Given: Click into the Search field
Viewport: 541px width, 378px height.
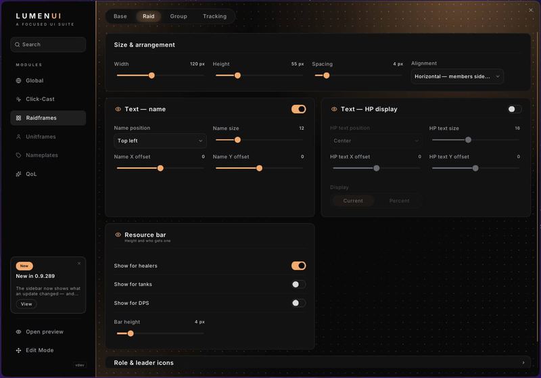Looking at the screenshot, I should (48, 45).
